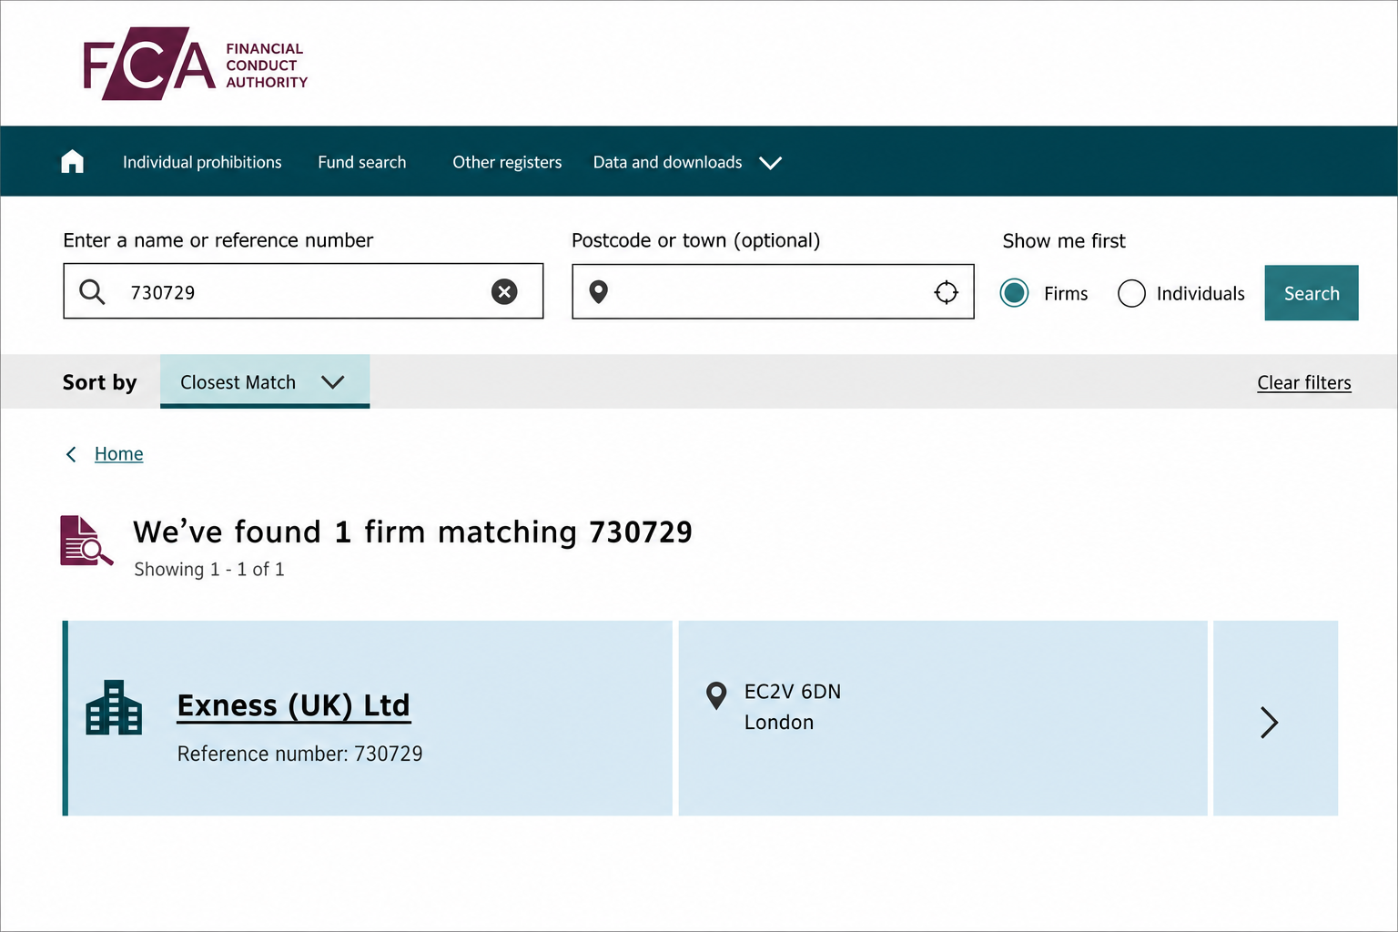Click the FCA logo
Screen dimensions: 1398x932
[196, 64]
